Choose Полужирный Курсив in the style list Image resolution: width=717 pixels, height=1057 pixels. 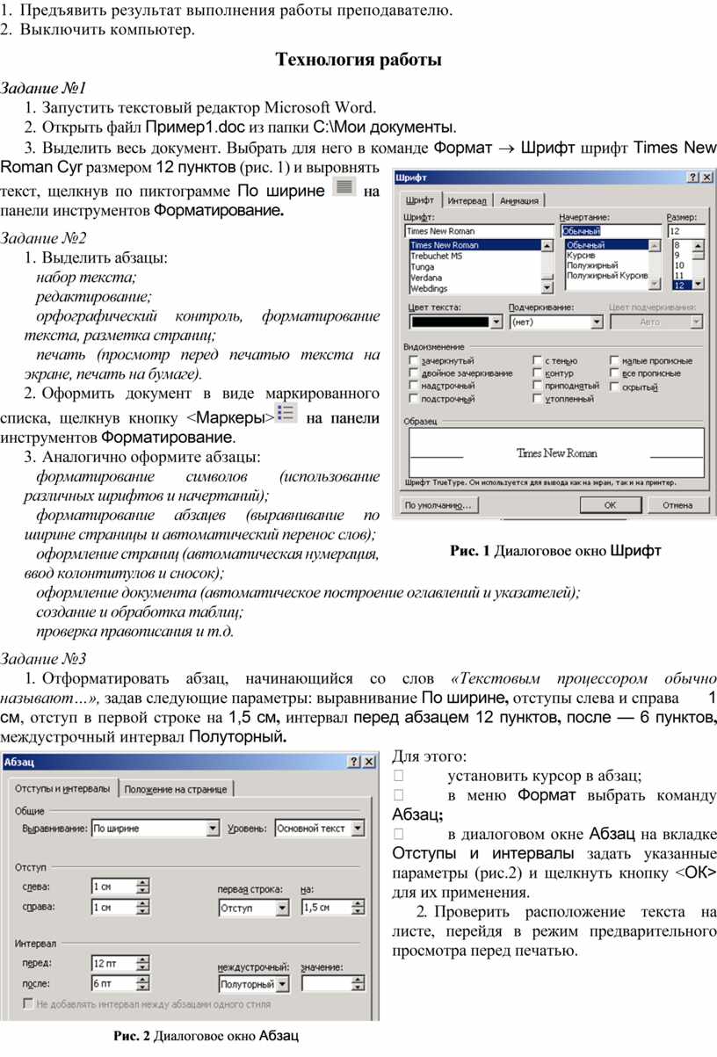click(x=607, y=276)
